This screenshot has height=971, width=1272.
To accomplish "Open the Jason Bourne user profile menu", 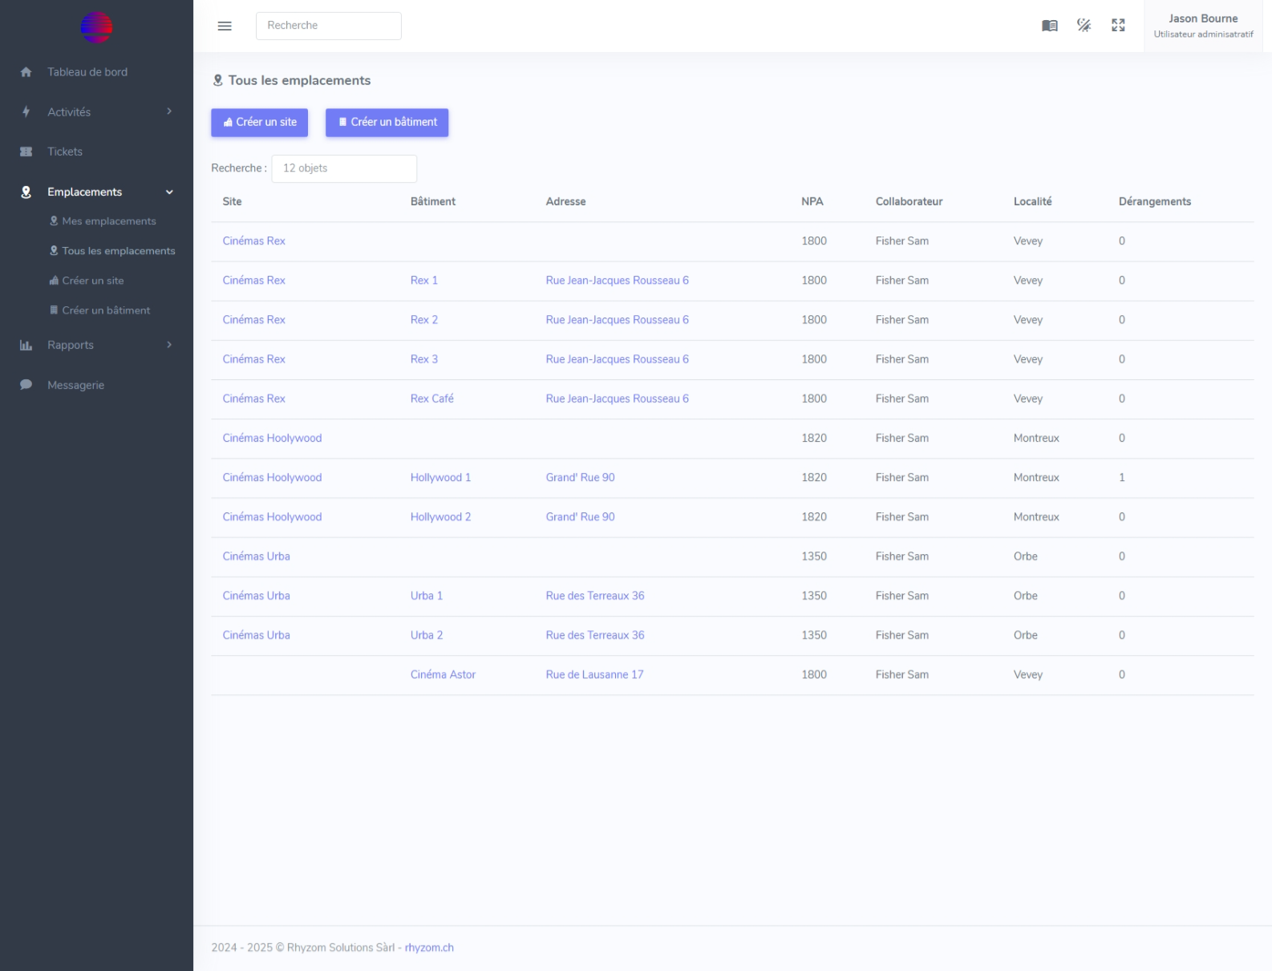I will click(1202, 26).
